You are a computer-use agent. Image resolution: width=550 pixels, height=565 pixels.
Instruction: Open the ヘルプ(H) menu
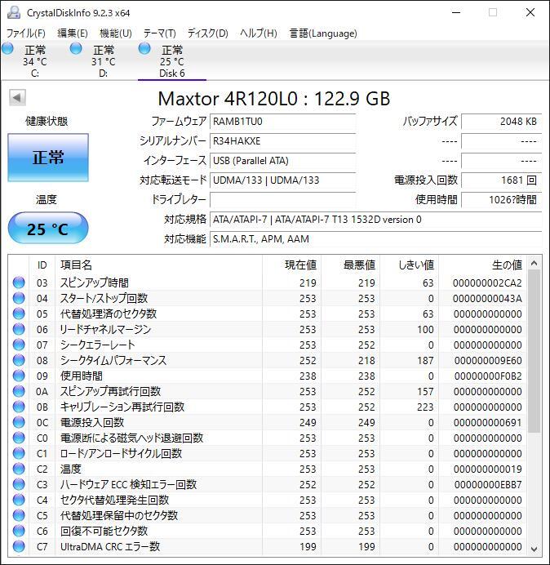pyautogui.click(x=259, y=33)
